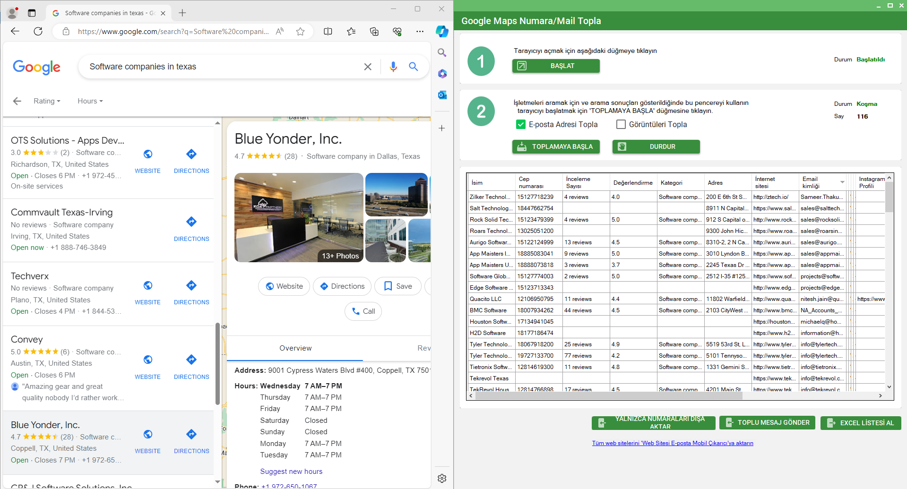The height and width of the screenshot is (489, 907).
Task: Open a new browser tab
Action: pyautogui.click(x=182, y=13)
